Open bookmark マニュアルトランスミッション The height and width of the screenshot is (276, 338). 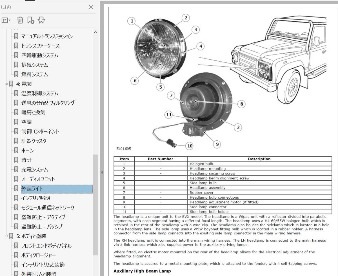coord(47,36)
